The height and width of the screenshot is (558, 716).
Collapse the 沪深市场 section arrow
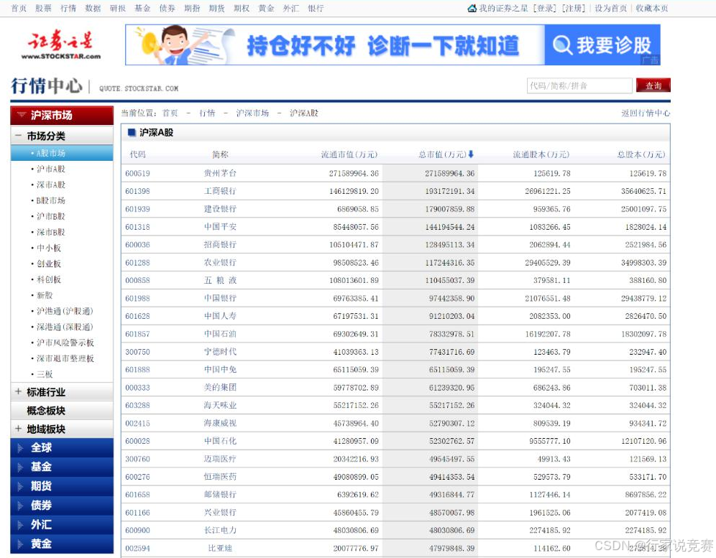(x=21, y=115)
